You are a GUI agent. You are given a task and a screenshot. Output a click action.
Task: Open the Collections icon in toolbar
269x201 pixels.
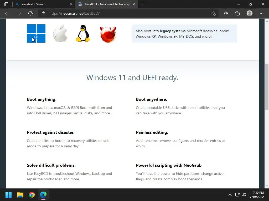click(237, 13)
